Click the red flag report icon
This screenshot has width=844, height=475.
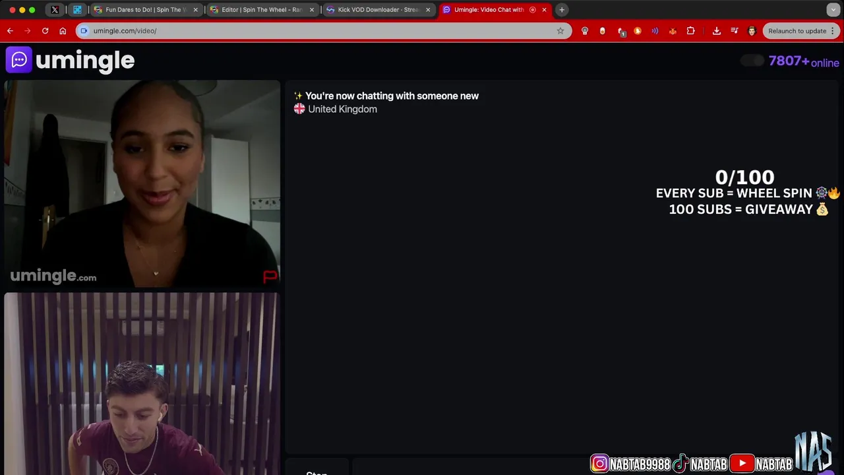coord(270,276)
